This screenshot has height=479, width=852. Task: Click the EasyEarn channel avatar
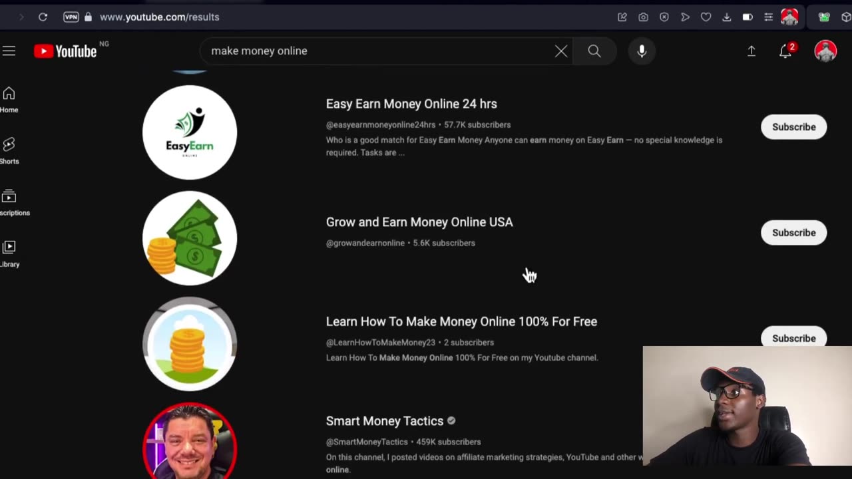point(190,132)
